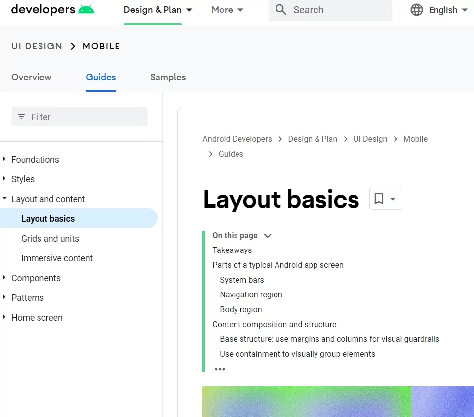Expand the Components tree section
This screenshot has height=417, width=474.
(x=4, y=278)
